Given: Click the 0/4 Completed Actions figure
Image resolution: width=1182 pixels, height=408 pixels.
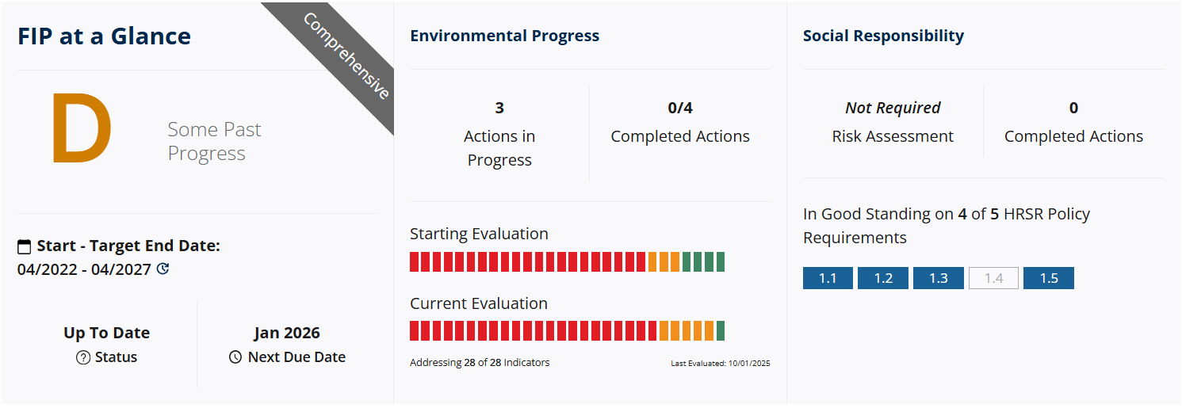Looking at the screenshot, I should click(x=680, y=108).
